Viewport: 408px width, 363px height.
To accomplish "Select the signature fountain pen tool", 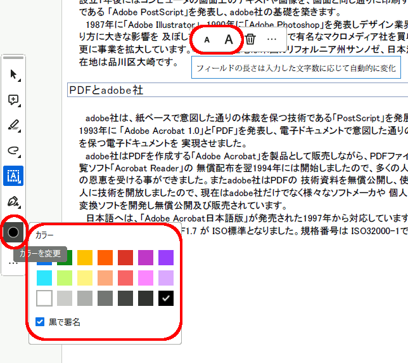I will coord(13,202).
